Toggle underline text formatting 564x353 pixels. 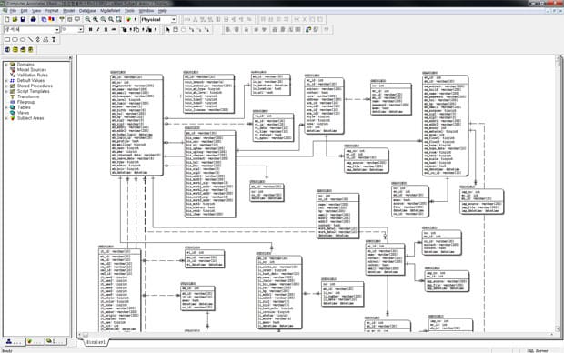click(x=106, y=29)
